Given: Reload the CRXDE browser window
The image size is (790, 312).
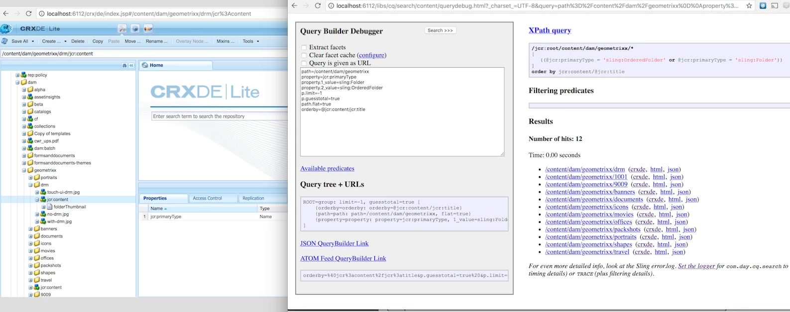Looking at the screenshot, I should (x=28, y=13).
